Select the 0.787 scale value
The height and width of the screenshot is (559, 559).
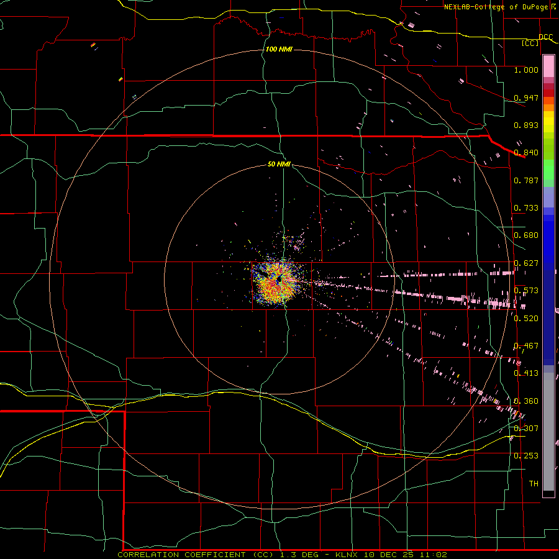[526, 180]
